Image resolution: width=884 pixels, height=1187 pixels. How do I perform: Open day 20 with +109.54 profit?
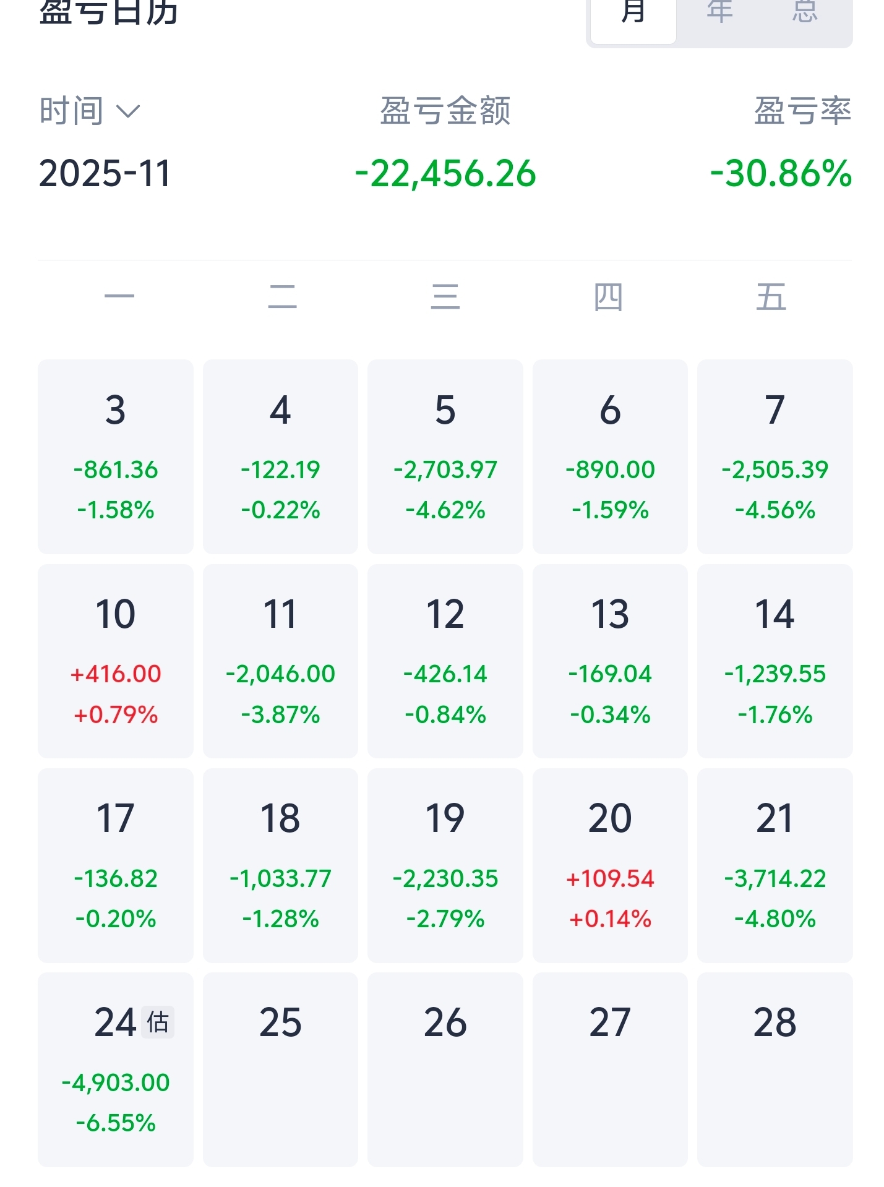(610, 865)
